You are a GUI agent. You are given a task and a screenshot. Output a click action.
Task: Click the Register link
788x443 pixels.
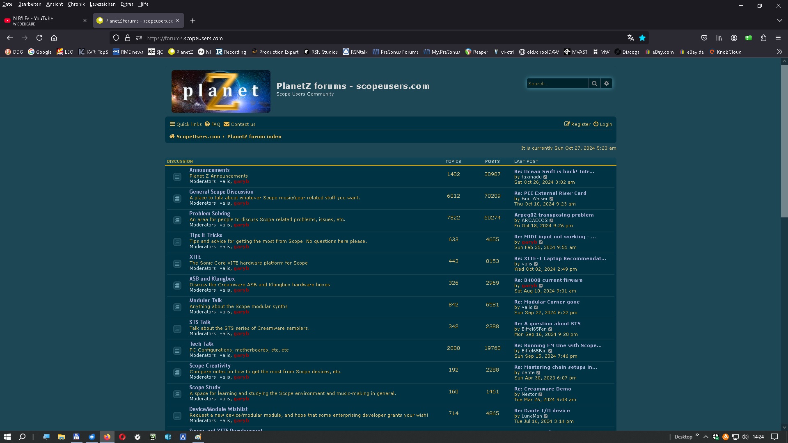580,124
